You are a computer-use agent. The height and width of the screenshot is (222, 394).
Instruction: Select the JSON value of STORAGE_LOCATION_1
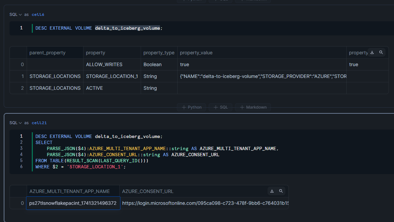click(x=262, y=76)
